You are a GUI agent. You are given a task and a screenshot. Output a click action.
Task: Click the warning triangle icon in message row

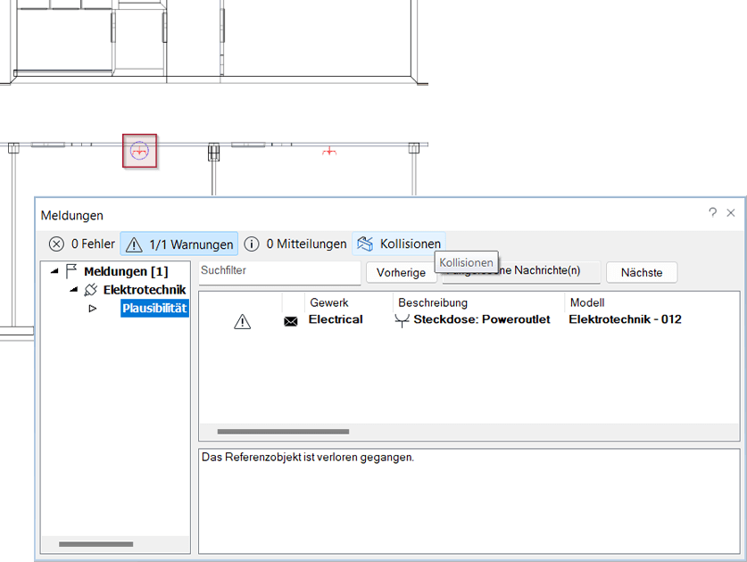(x=242, y=322)
